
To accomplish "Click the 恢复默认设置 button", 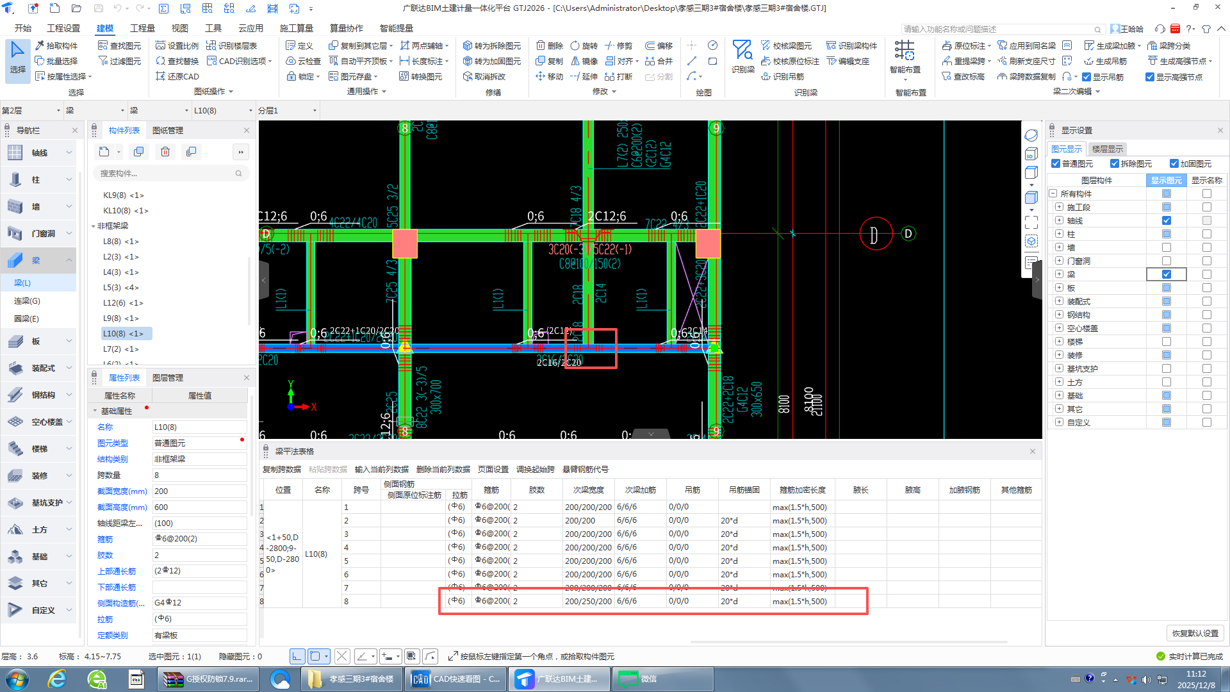I will click(1195, 633).
